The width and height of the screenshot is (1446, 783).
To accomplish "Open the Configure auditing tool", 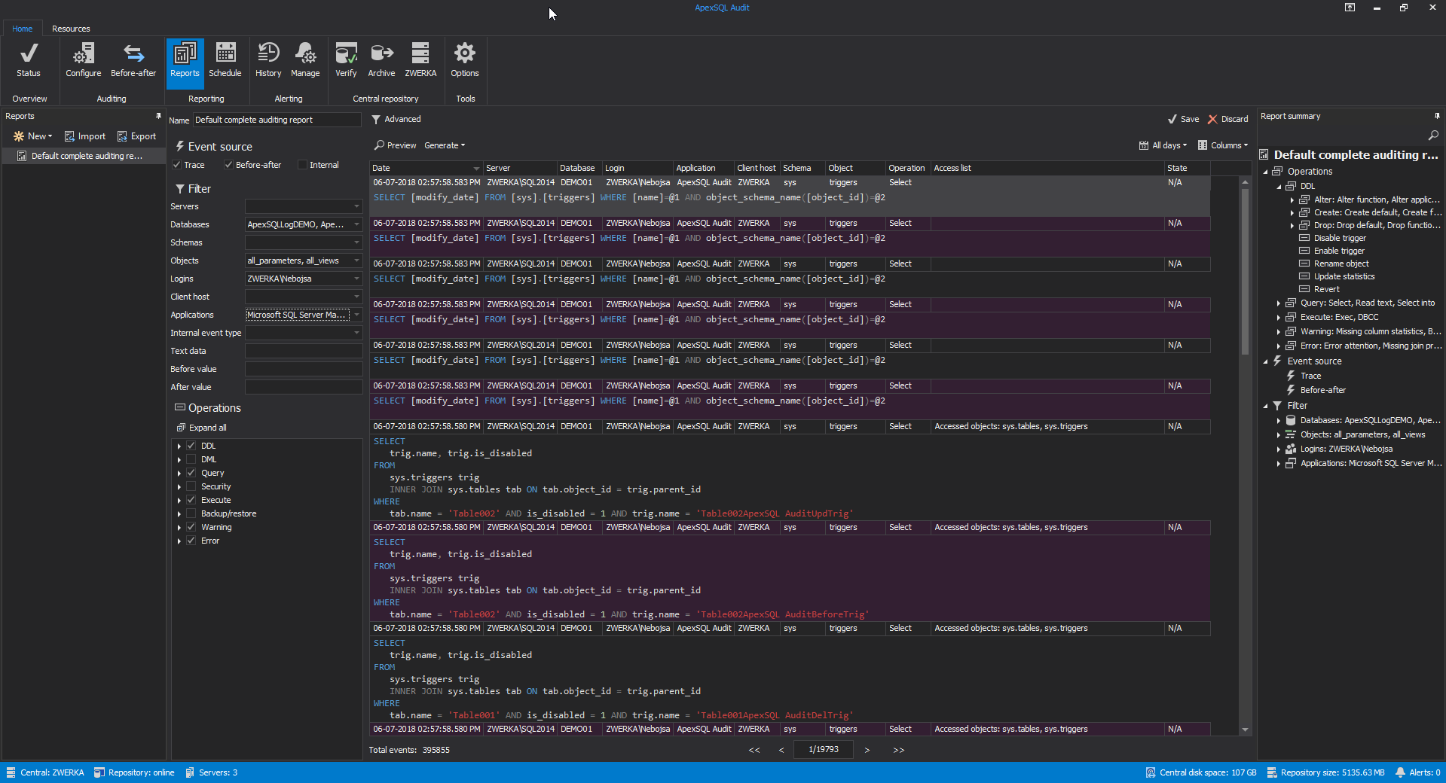I will (83, 60).
